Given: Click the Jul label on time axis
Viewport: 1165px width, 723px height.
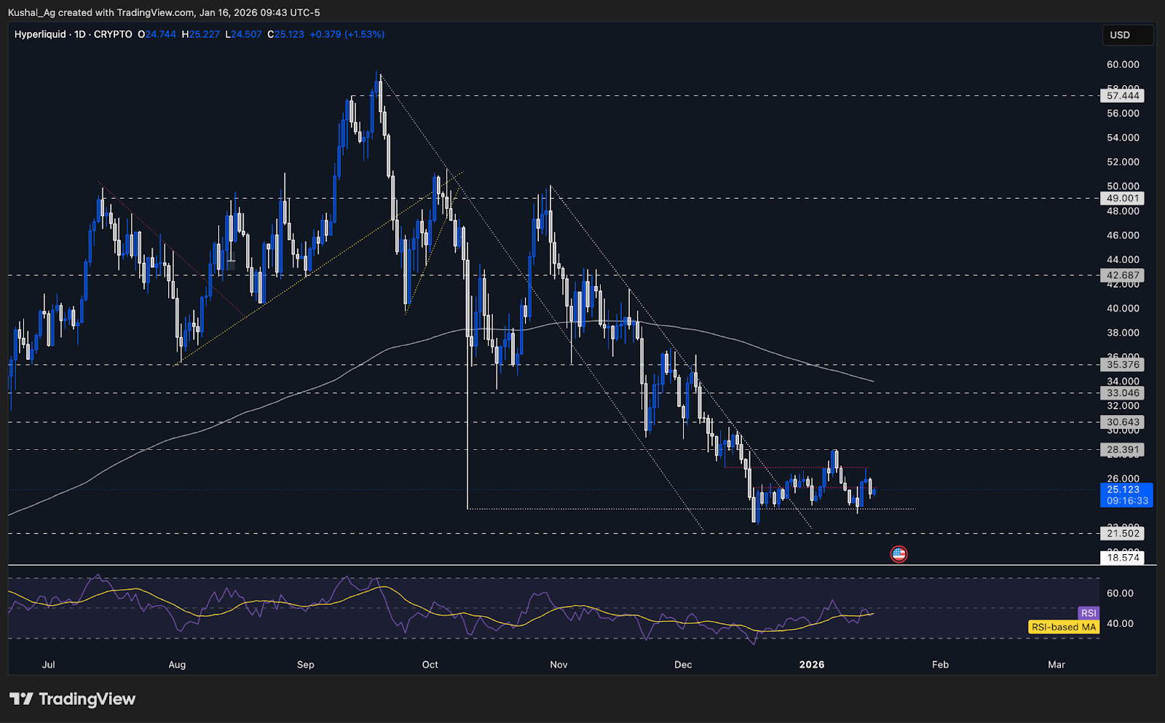Looking at the screenshot, I should pos(49,665).
